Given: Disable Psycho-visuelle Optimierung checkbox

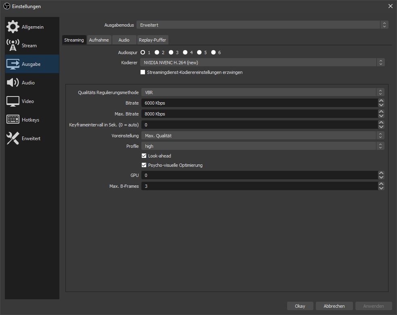Looking at the screenshot, I should click(144, 165).
